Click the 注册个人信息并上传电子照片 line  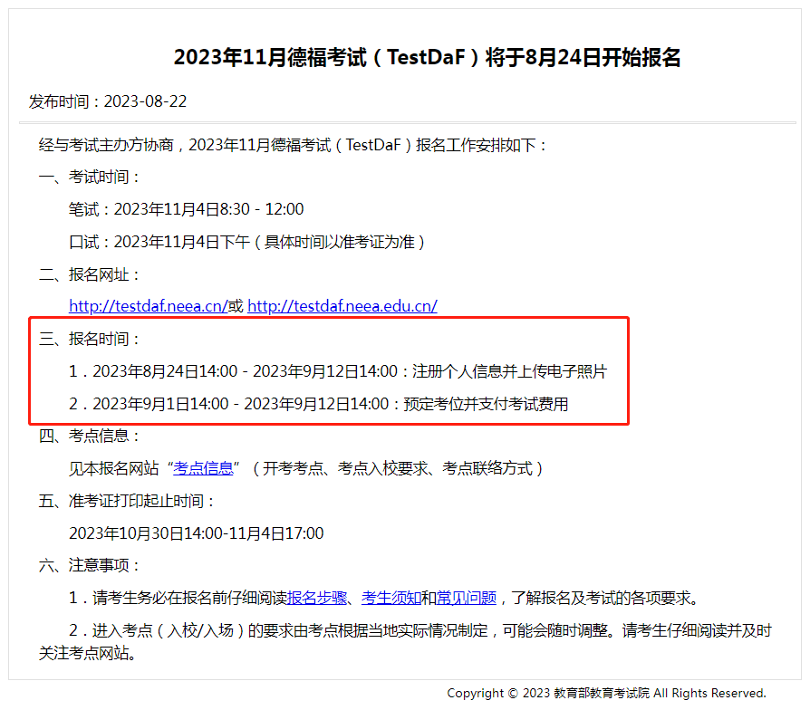pyautogui.click(x=338, y=371)
